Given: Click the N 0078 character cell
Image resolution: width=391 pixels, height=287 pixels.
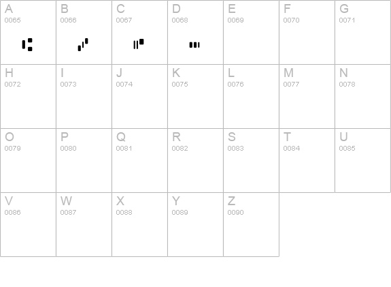Looking at the screenshot, I should coord(363,97).
